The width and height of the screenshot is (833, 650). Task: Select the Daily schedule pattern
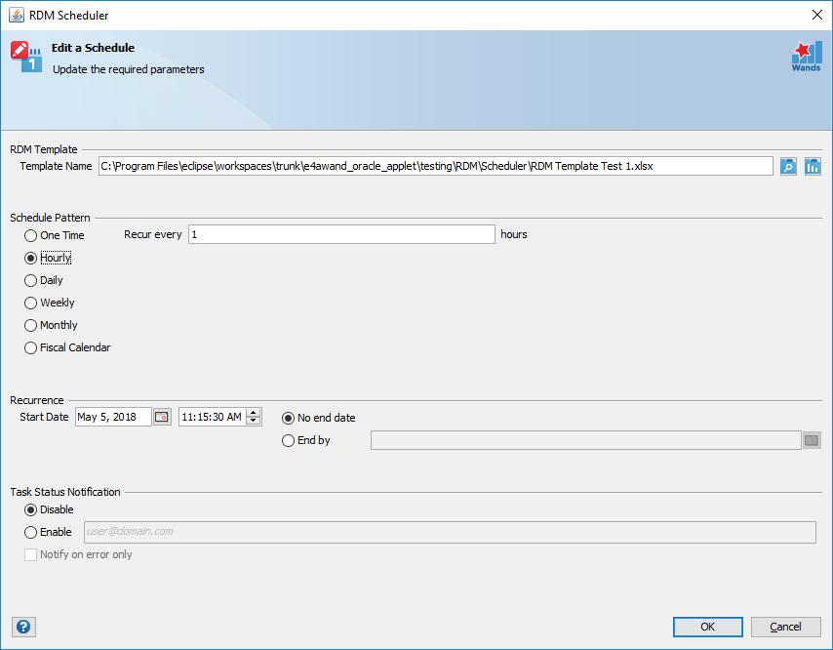click(30, 280)
